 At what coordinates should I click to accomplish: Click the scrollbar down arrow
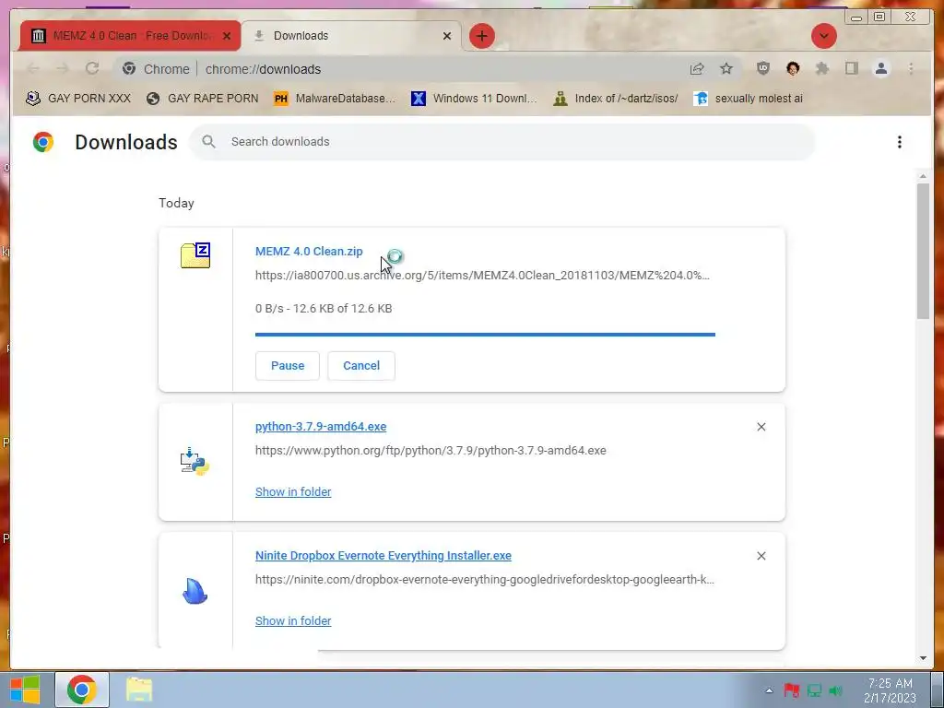point(923,658)
